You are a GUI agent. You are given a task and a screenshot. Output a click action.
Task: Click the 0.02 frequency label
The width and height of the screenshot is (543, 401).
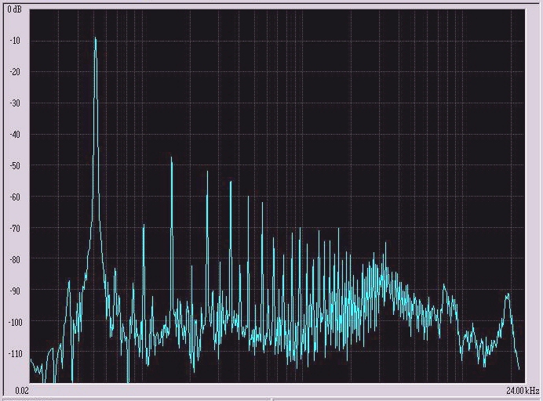pos(22,391)
